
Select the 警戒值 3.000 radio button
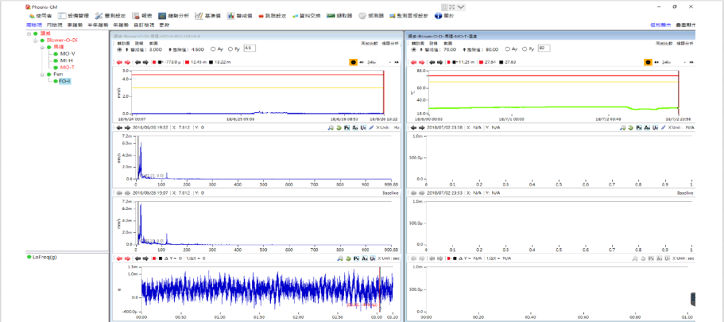120,49
